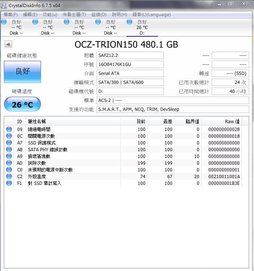Select the D: disk blue health orb

pos(129,22)
